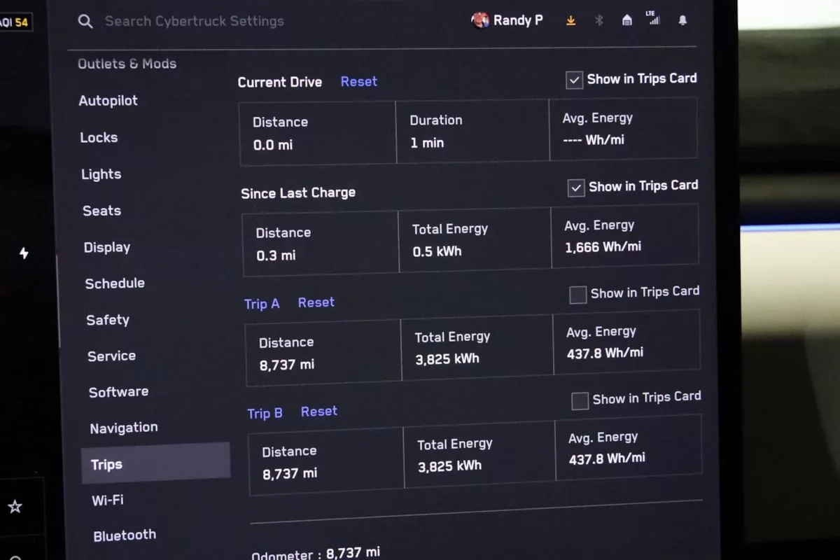Image resolution: width=840 pixels, height=560 pixels.
Task: Tap the software download arrow icon
Action: [x=571, y=21]
